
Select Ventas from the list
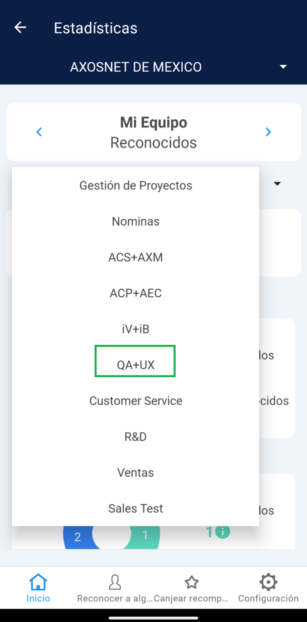coord(135,473)
